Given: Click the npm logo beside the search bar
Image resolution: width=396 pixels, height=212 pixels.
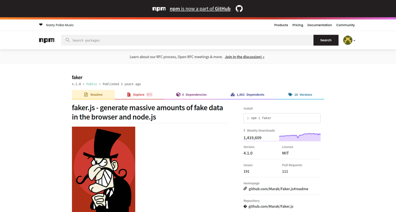Looking at the screenshot, I should point(47,40).
